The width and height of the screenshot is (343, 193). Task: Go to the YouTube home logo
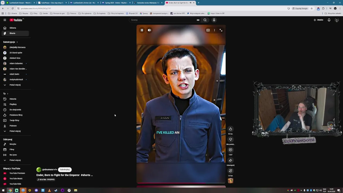(x=17, y=20)
